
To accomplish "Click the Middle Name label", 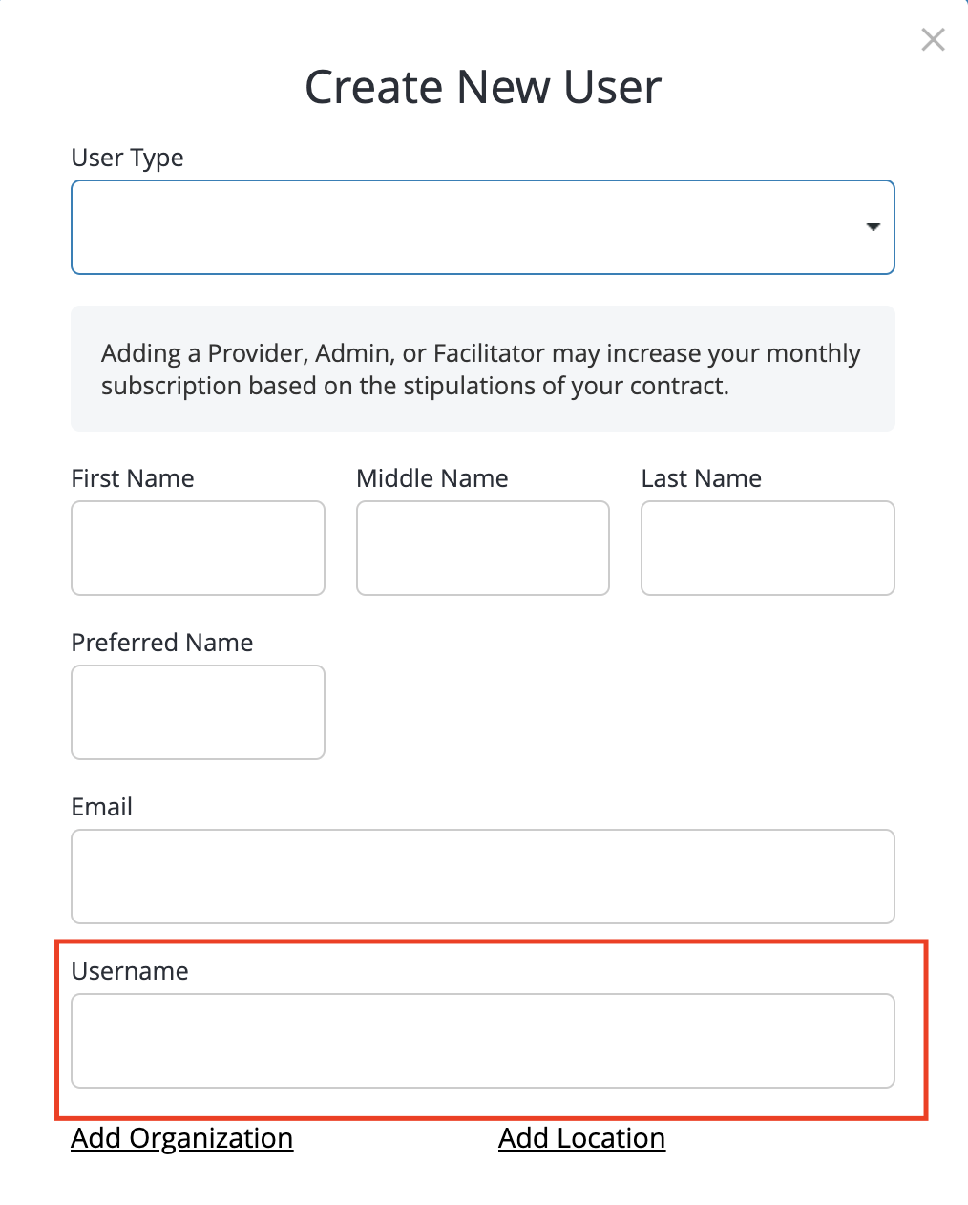I will coord(432,478).
